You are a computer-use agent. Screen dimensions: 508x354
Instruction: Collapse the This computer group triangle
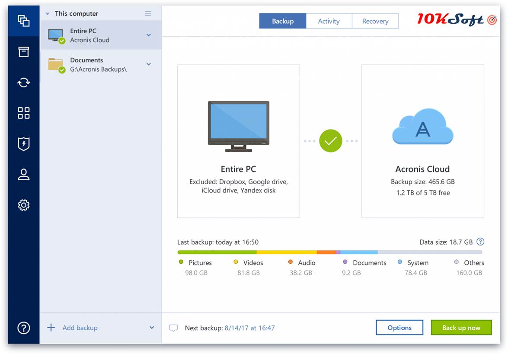click(47, 13)
